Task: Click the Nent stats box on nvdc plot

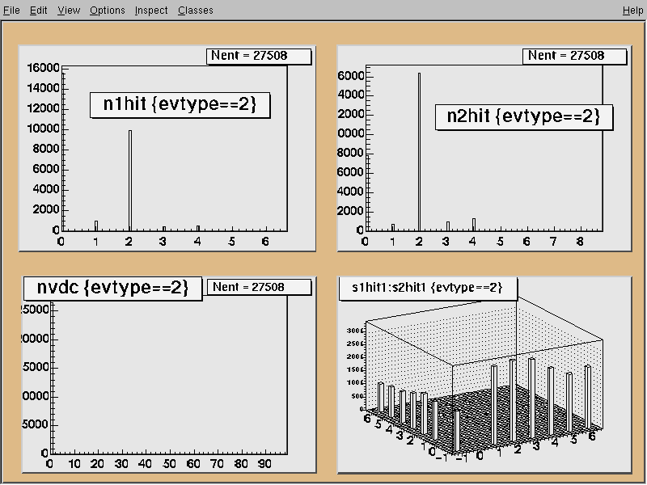Action: (x=259, y=287)
